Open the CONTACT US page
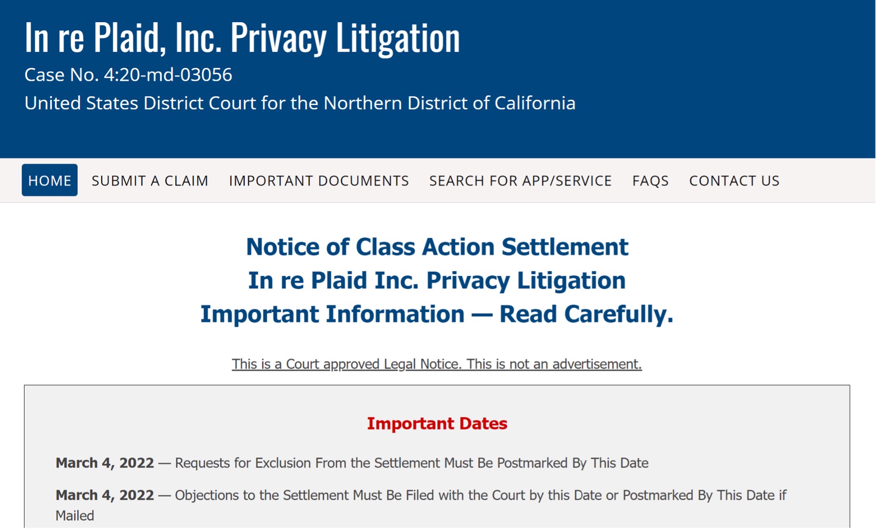The height and width of the screenshot is (529, 876). [x=733, y=181]
